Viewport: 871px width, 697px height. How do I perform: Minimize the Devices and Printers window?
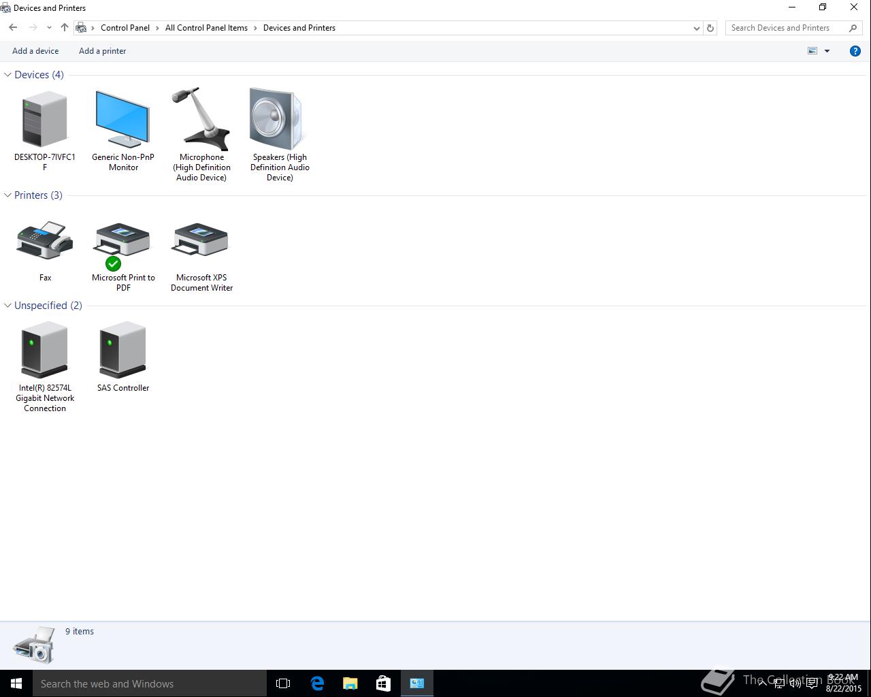[792, 7]
